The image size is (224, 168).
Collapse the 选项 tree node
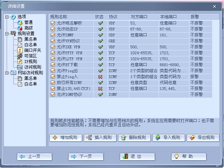point(7,17)
